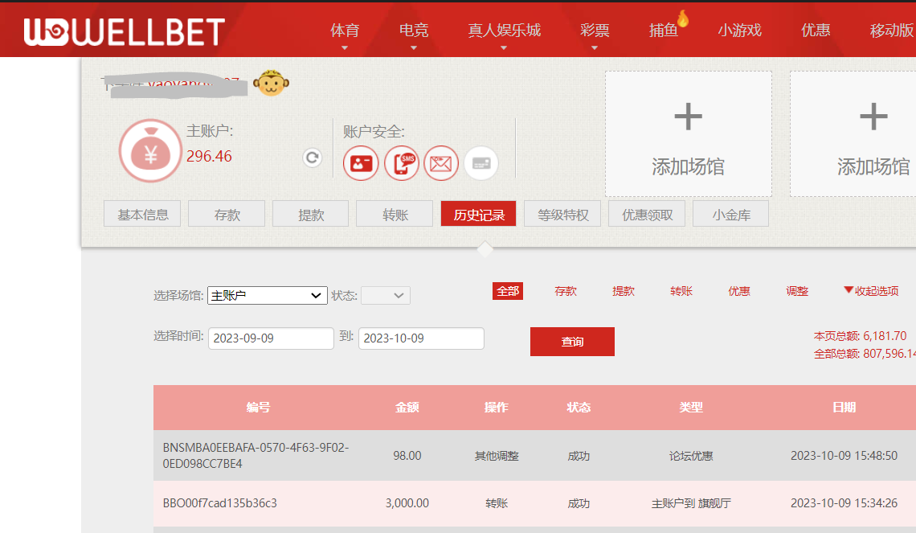Click the 主账户到 旗舰厅 type cell

click(x=691, y=503)
